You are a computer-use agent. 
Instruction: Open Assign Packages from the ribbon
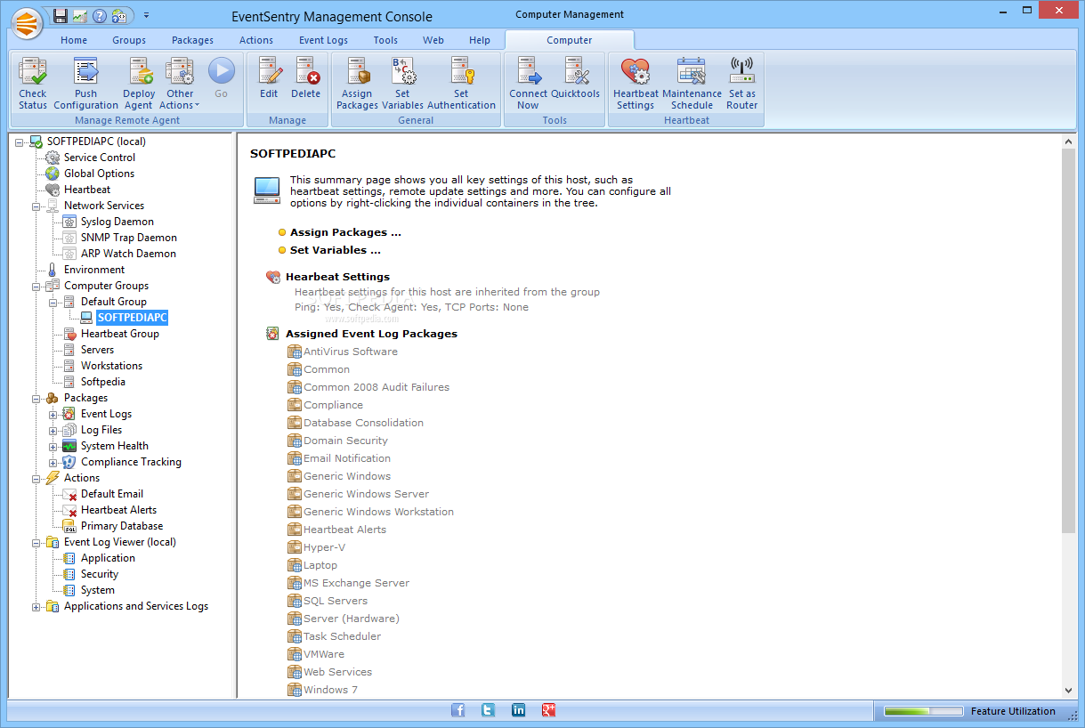[x=357, y=84]
